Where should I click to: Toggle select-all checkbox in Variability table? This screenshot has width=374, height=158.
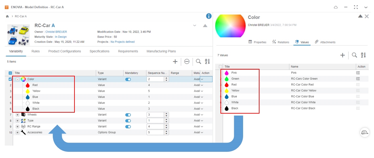[x=10, y=73]
